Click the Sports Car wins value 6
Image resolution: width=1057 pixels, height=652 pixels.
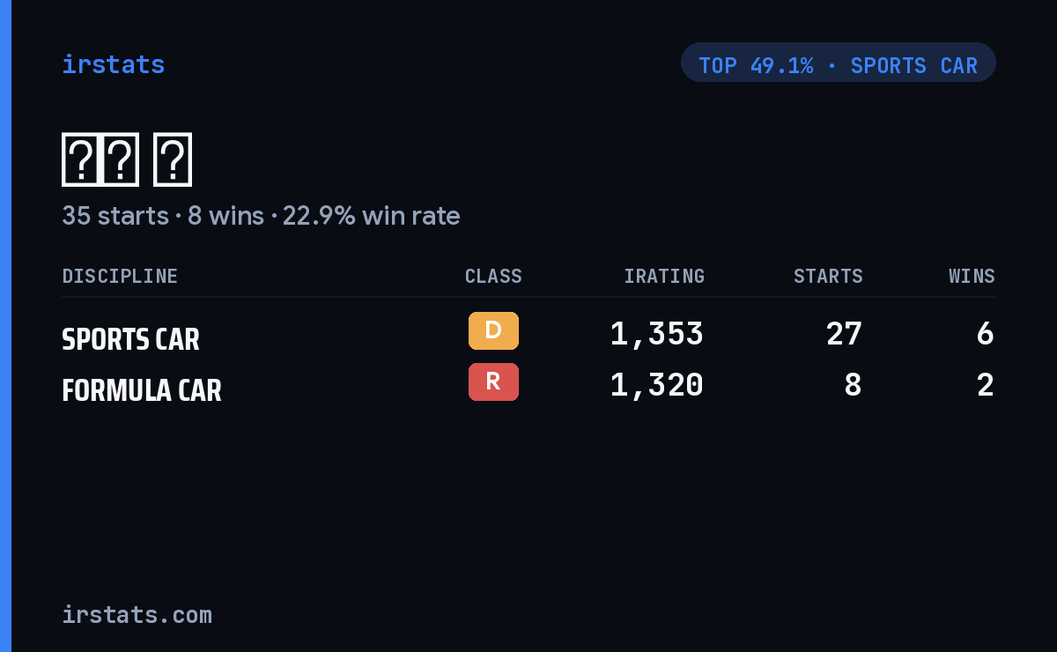click(x=986, y=334)
